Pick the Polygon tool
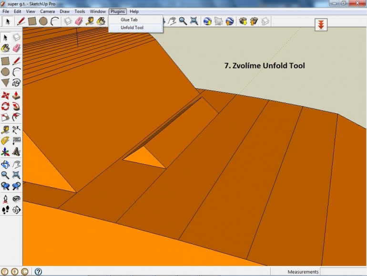The width and height of the screenshot is (367, 276). (5, 83)
